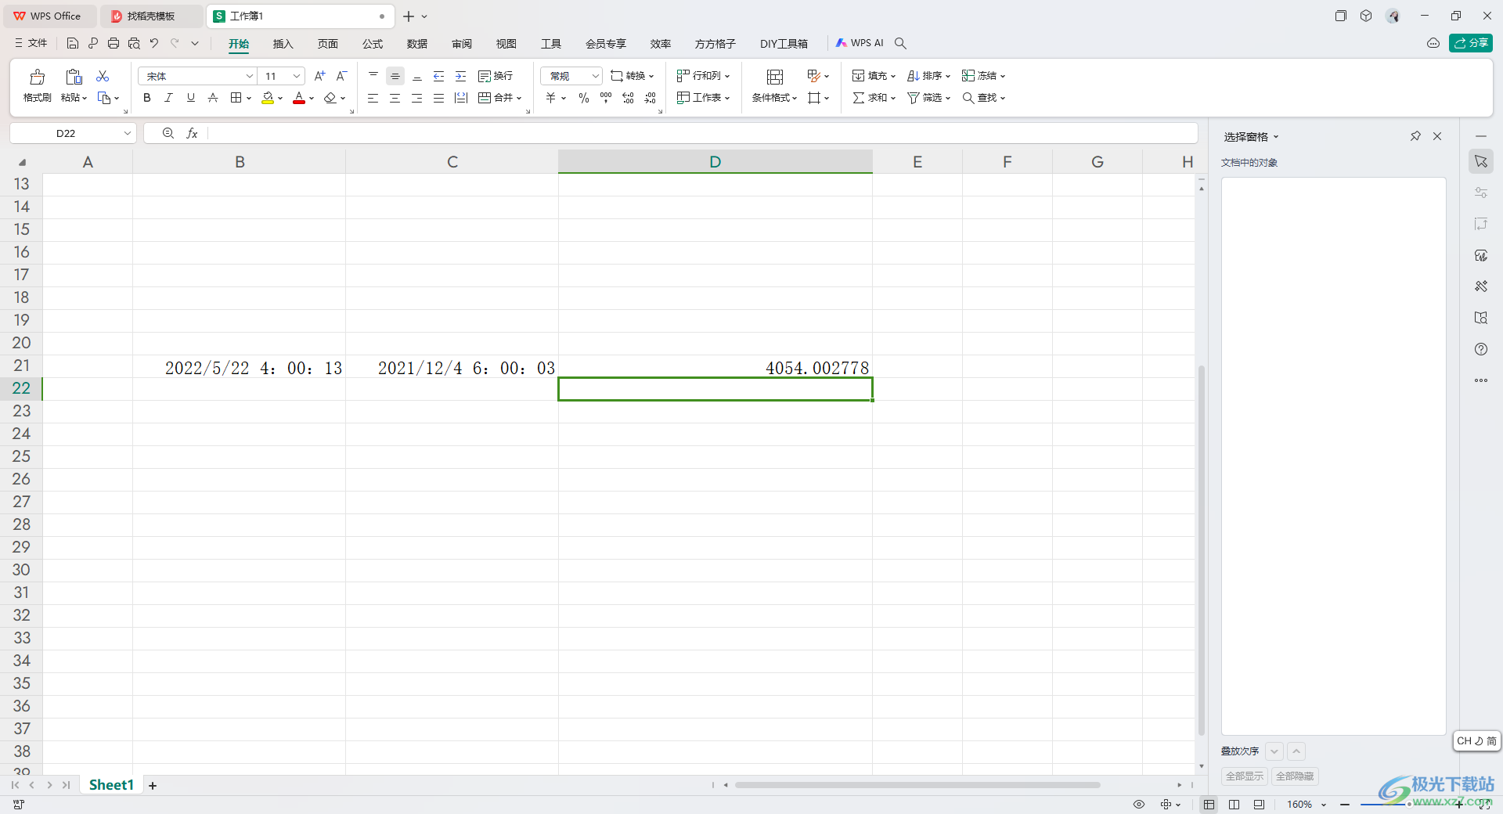Switch to normal view in status bar
The height and width of the screenshot is (814, 1503).
coord(1209,805)
